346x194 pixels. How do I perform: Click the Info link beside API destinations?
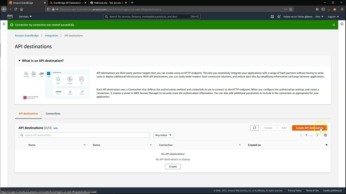click(x=55, y=128)
